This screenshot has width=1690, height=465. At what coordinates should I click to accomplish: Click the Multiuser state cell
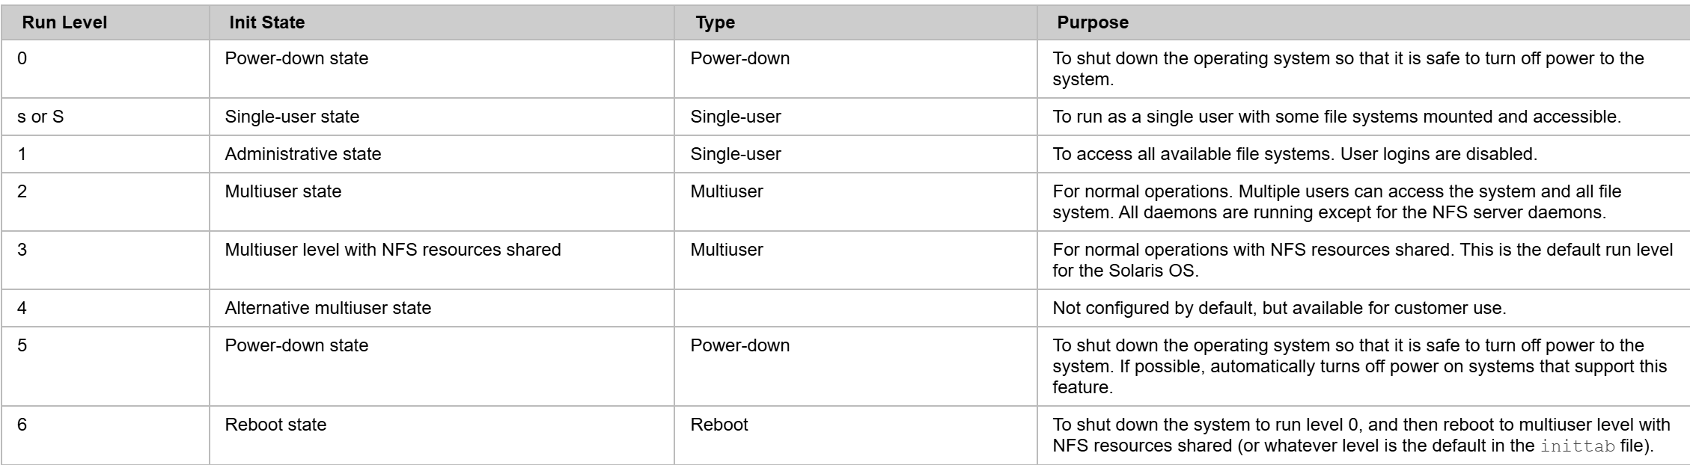click(283, 191)
